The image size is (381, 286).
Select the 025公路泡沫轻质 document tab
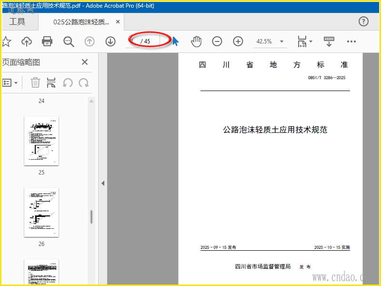(x=81, y=22)
